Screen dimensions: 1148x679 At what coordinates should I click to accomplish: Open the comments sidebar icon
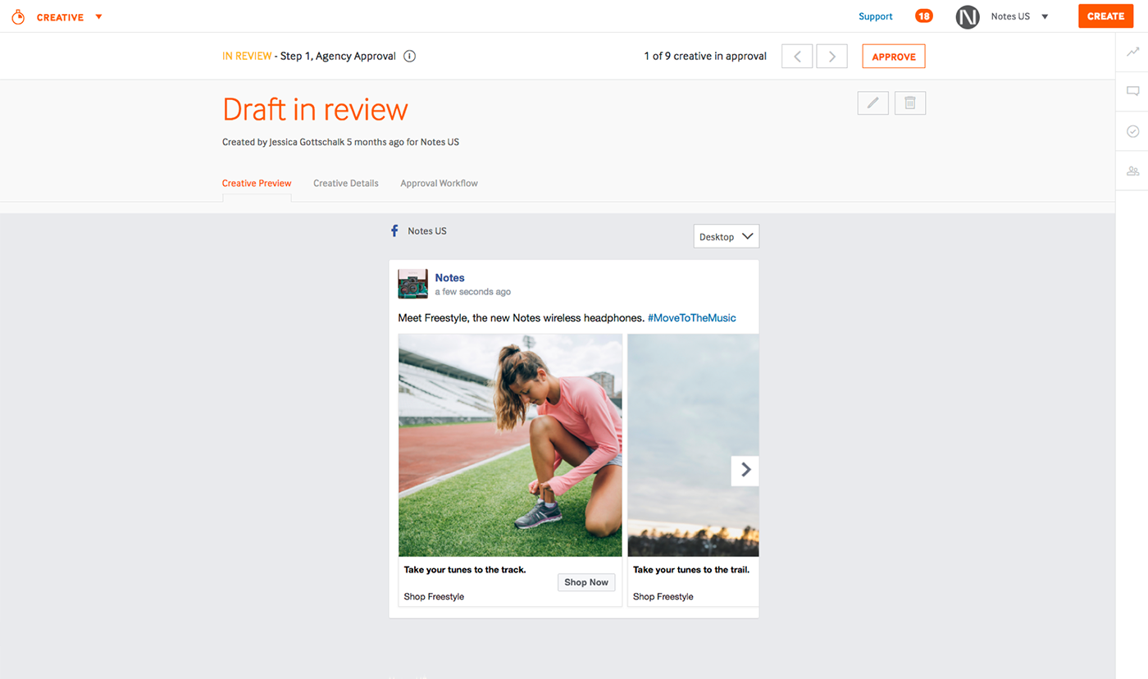tap(1132, 91)
